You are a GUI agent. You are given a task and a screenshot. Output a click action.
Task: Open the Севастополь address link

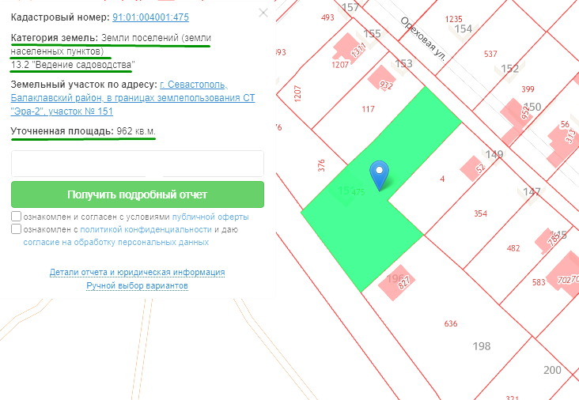[x=133, y=98]
